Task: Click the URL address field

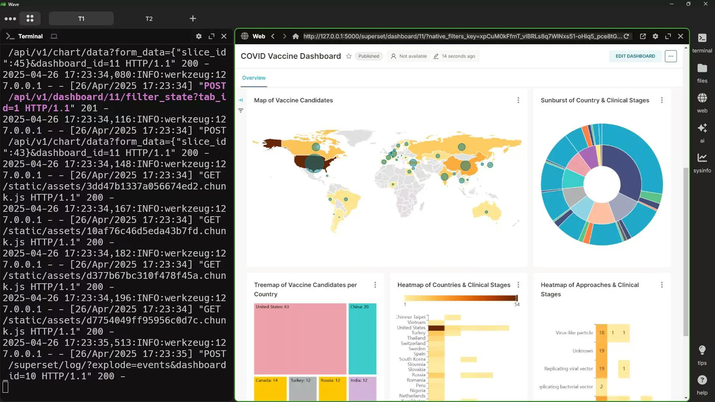Action: [x=462, y=36]
